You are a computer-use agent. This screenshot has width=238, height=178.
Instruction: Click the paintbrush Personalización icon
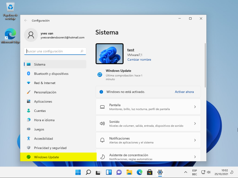click(28, 92)
